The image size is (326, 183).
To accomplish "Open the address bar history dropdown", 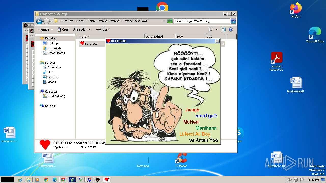I will point(163,21).
